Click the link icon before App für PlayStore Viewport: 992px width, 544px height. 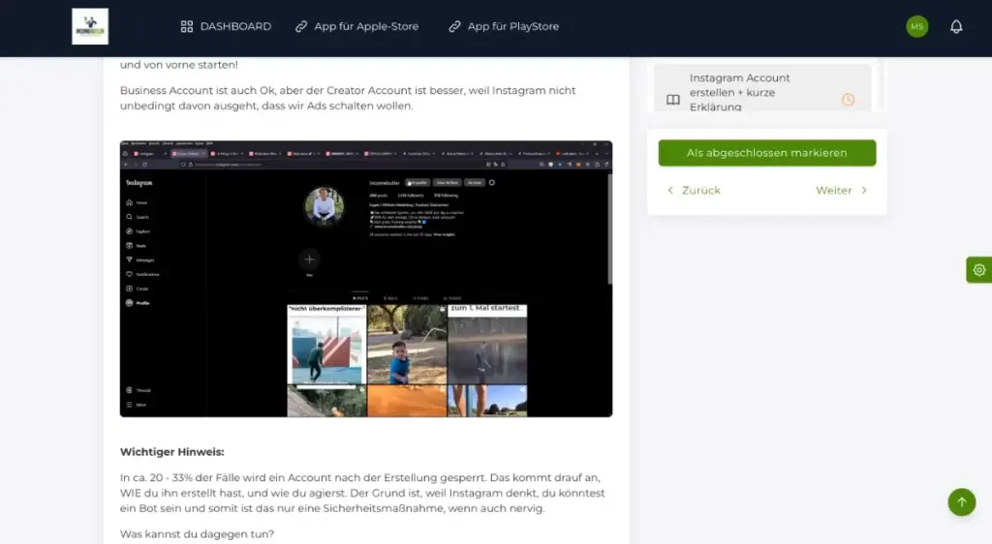454,27
